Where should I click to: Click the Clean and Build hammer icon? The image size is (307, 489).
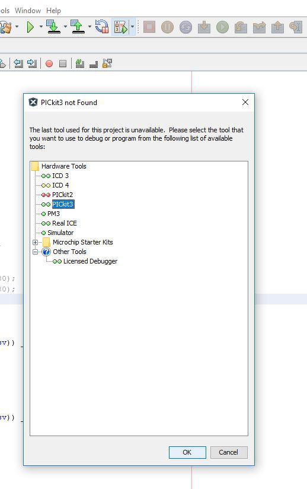pos(5,27)
